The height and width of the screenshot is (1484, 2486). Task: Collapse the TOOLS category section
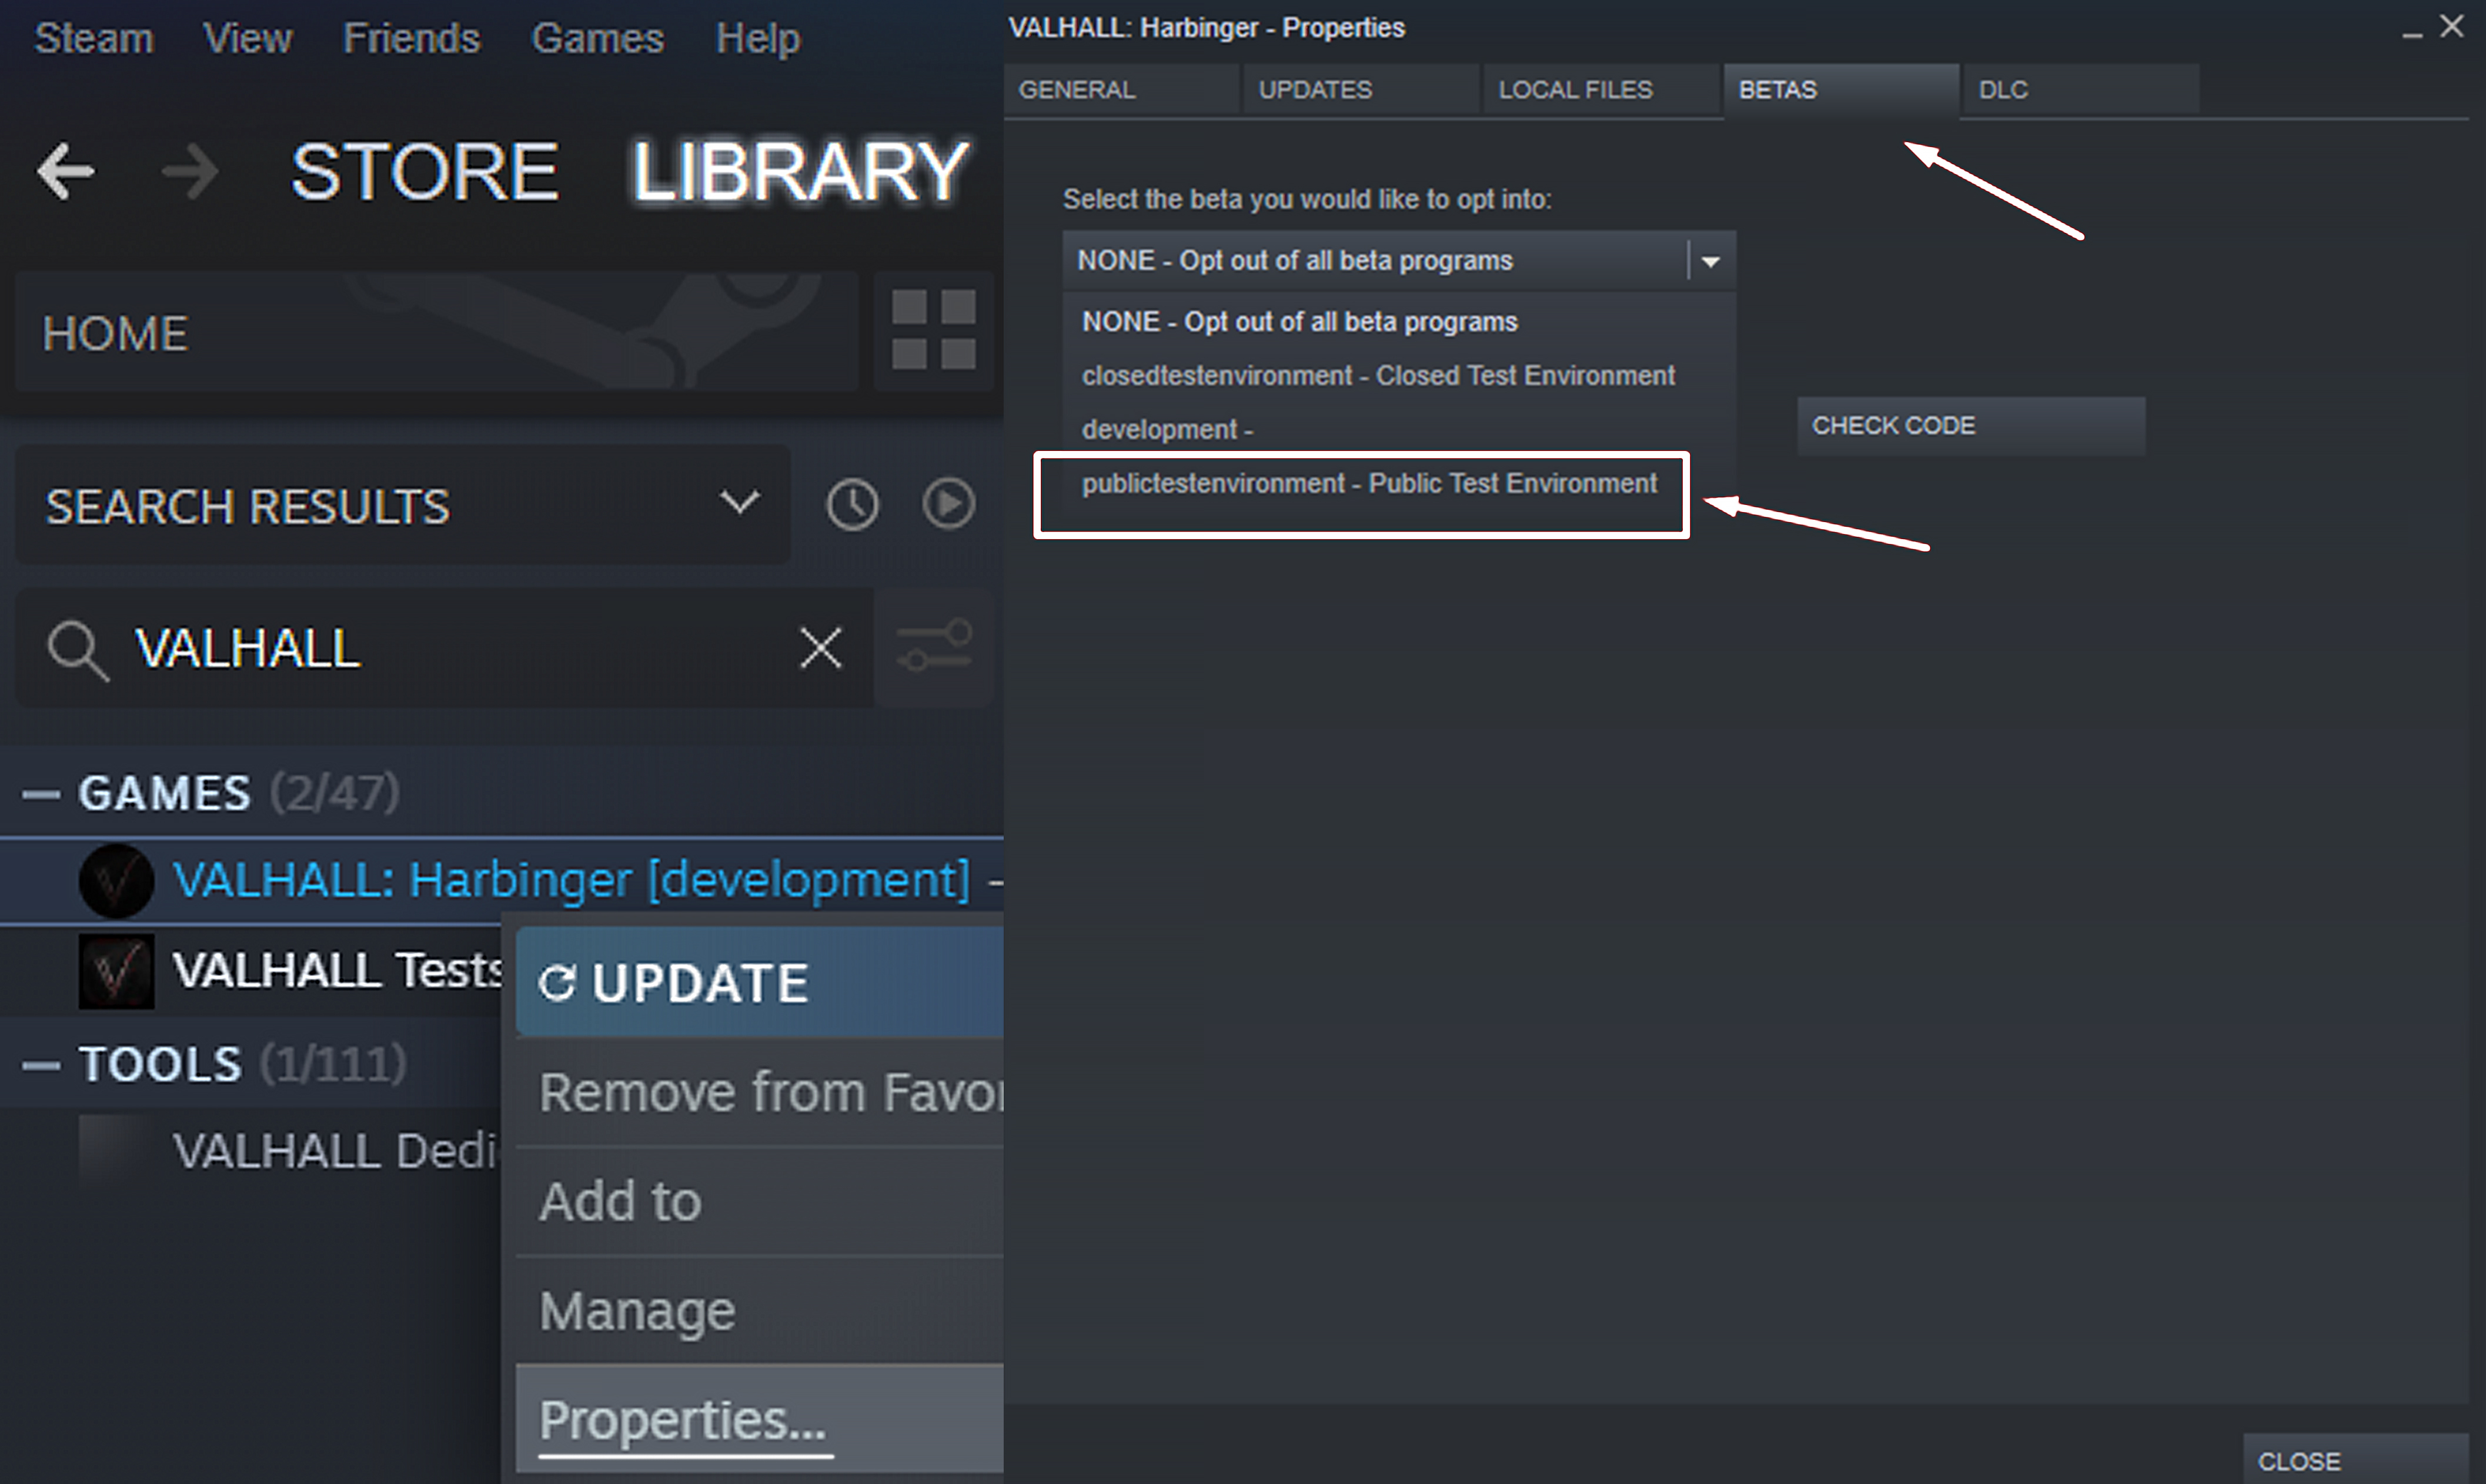point(41,1065)
